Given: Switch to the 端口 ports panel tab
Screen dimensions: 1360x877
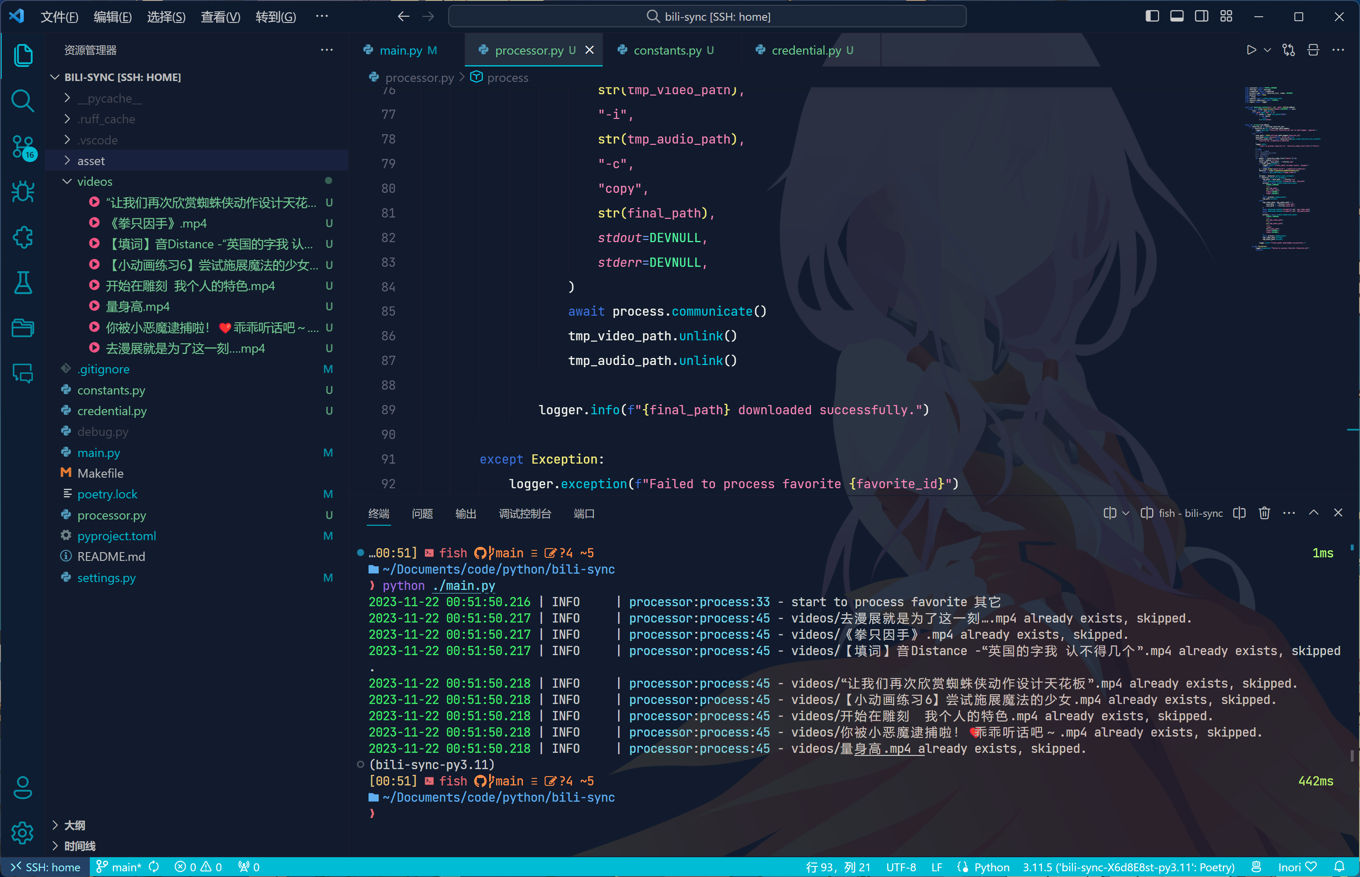Looking at the screenshot, I should click(x=584, y=514).
